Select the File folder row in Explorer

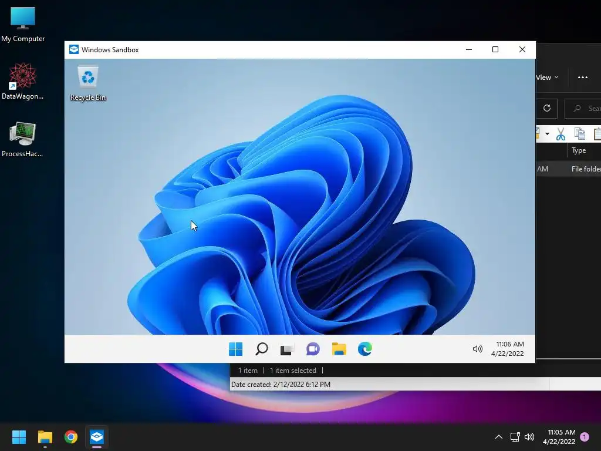568,169
